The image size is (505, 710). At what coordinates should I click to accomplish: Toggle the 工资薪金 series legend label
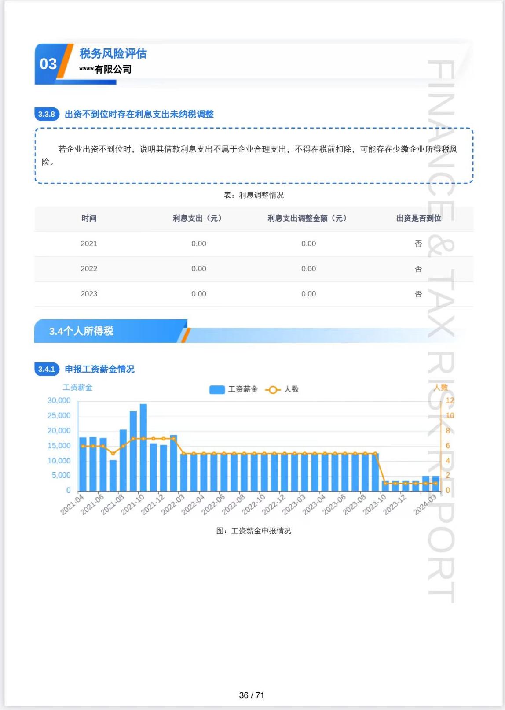pyautogui.click(x=243, y=389)
